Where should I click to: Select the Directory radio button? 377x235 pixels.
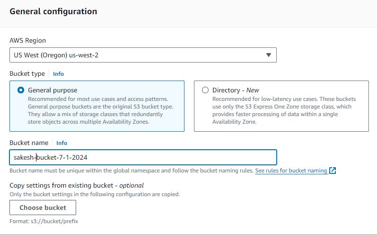tap(205, 90)
